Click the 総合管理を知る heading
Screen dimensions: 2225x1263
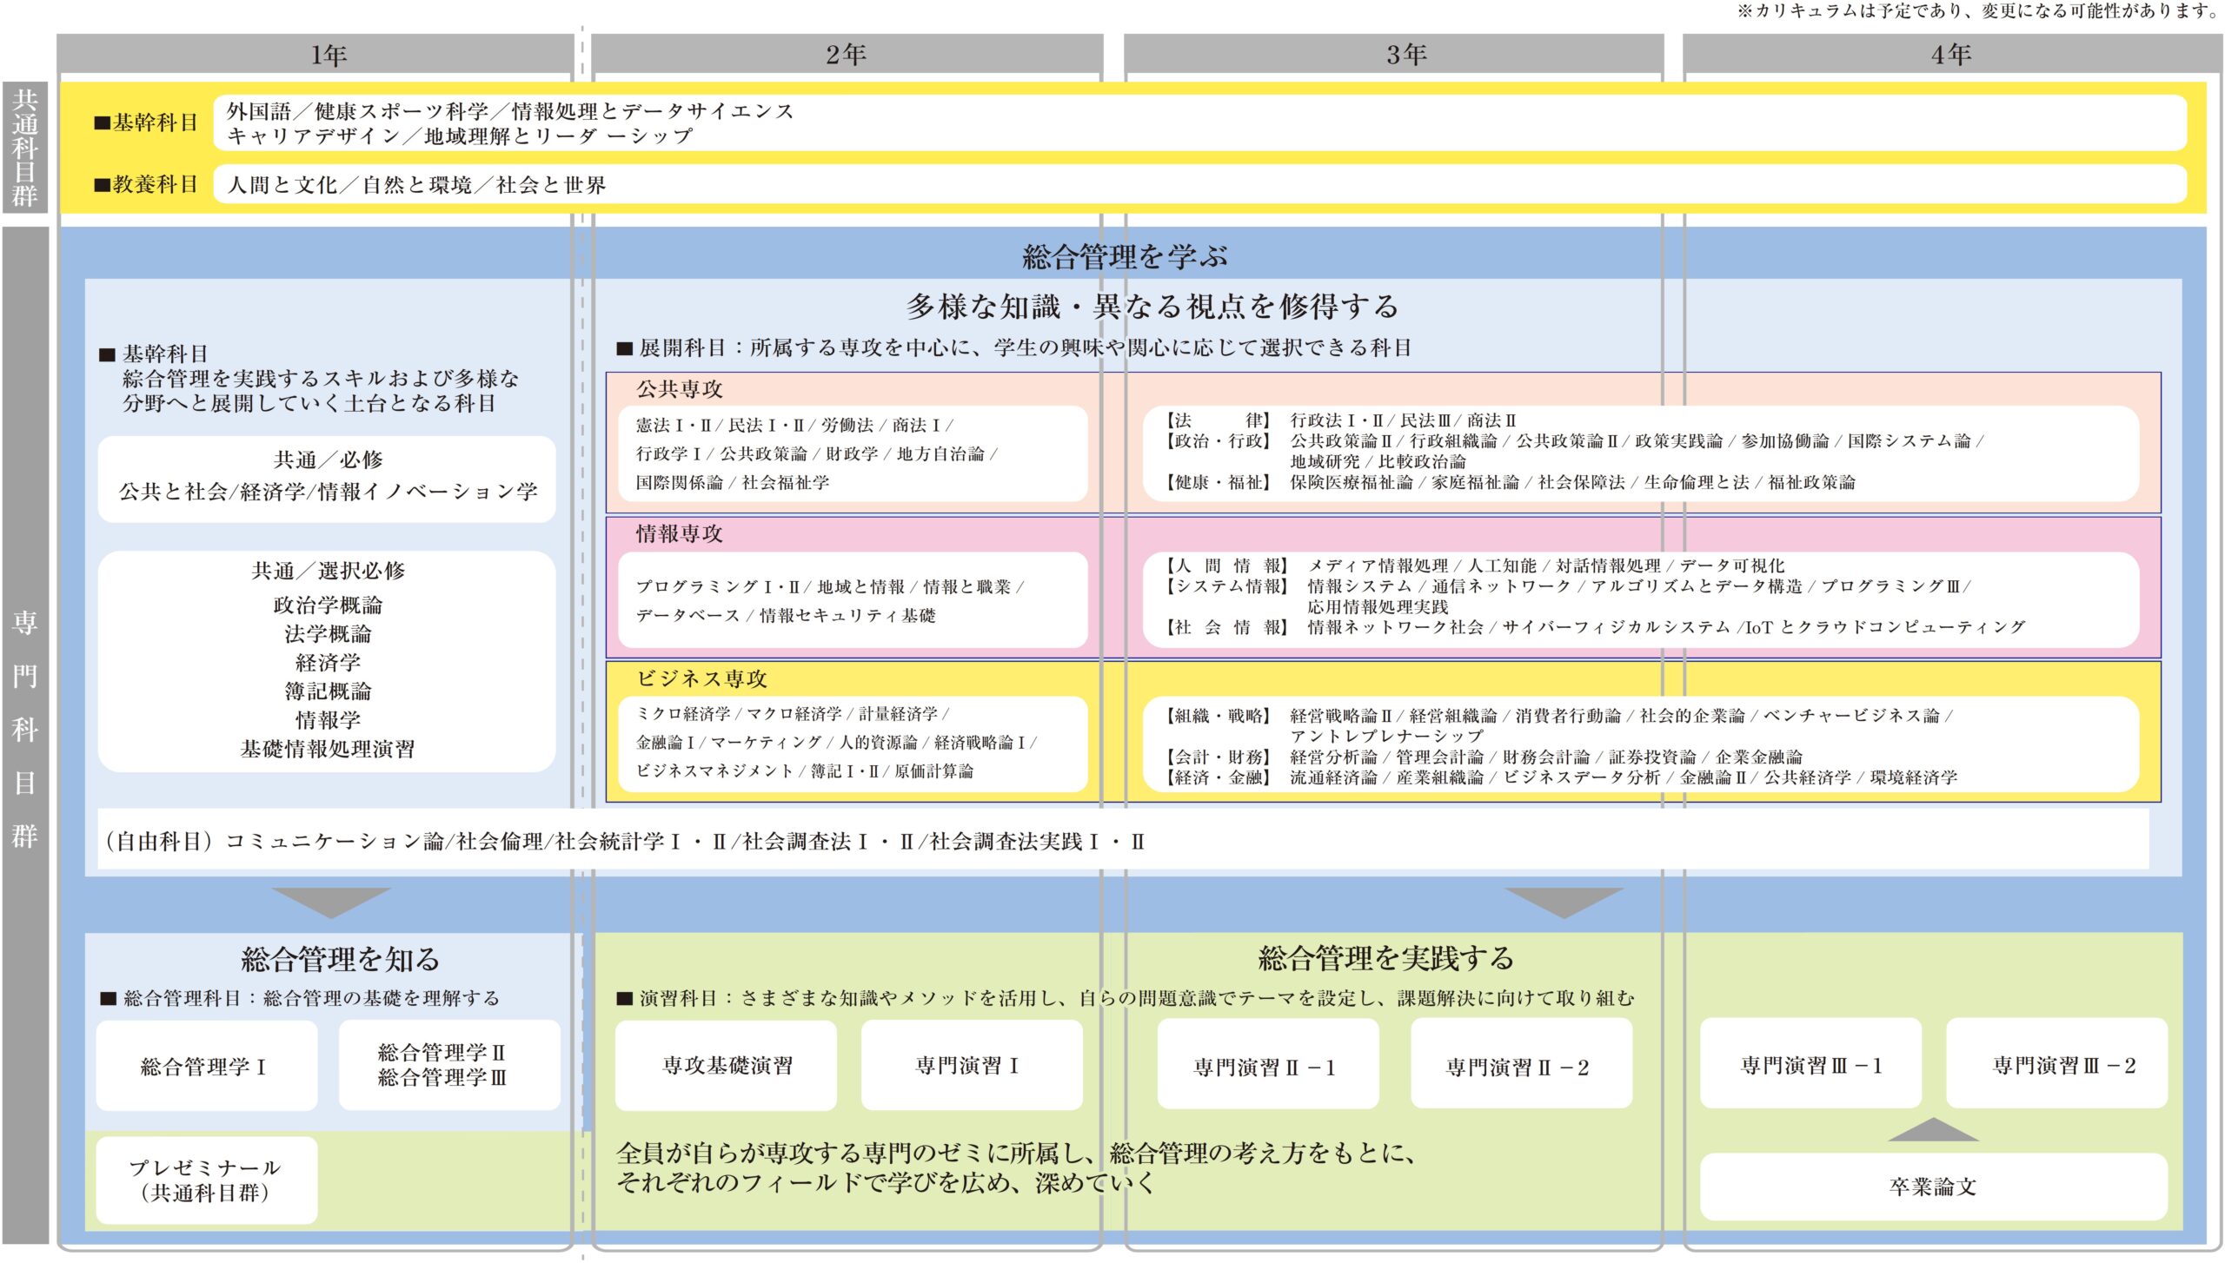click(341, 960)
